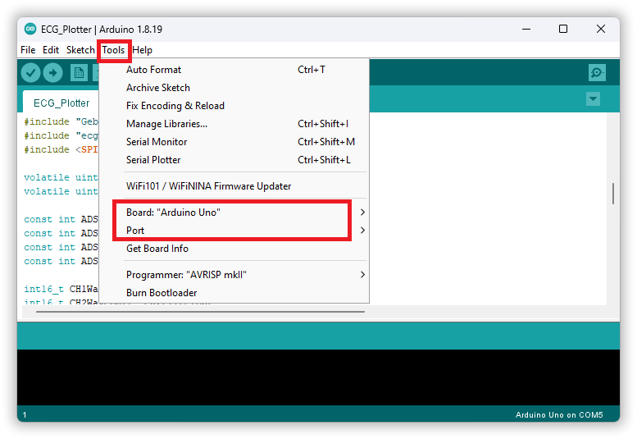
Task: Click Burn Bootloader entry
Action: tap(234, 293)
